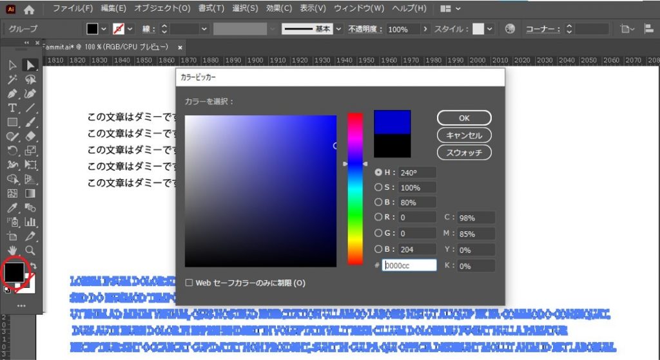This screenshot has height=360, width=660.
Task: Click the Illustrator Home icon
Action: tap(29, 9)
